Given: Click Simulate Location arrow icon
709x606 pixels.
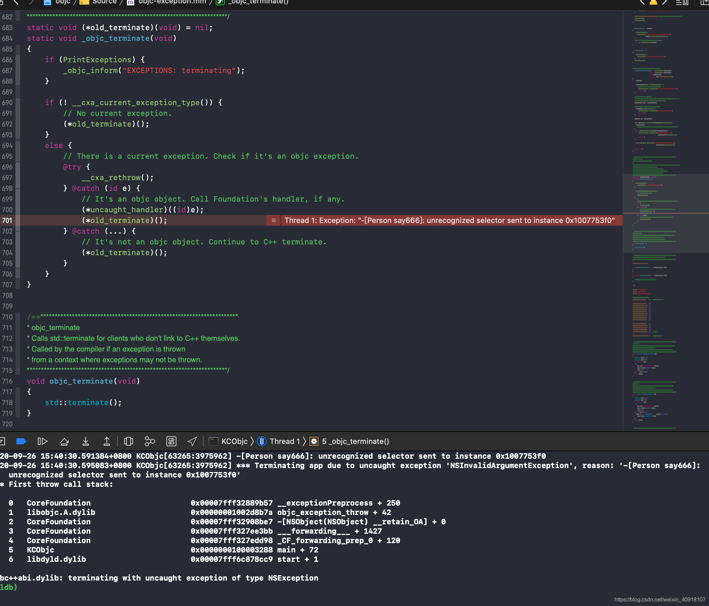Looking at the screenshot, I should tap(192, 441).
